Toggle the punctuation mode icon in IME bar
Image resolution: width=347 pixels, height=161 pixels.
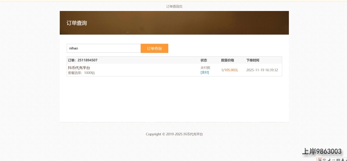333,160
